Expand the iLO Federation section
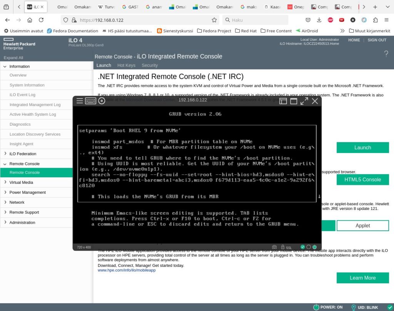 pyautogui.click(x=5, y=154)
